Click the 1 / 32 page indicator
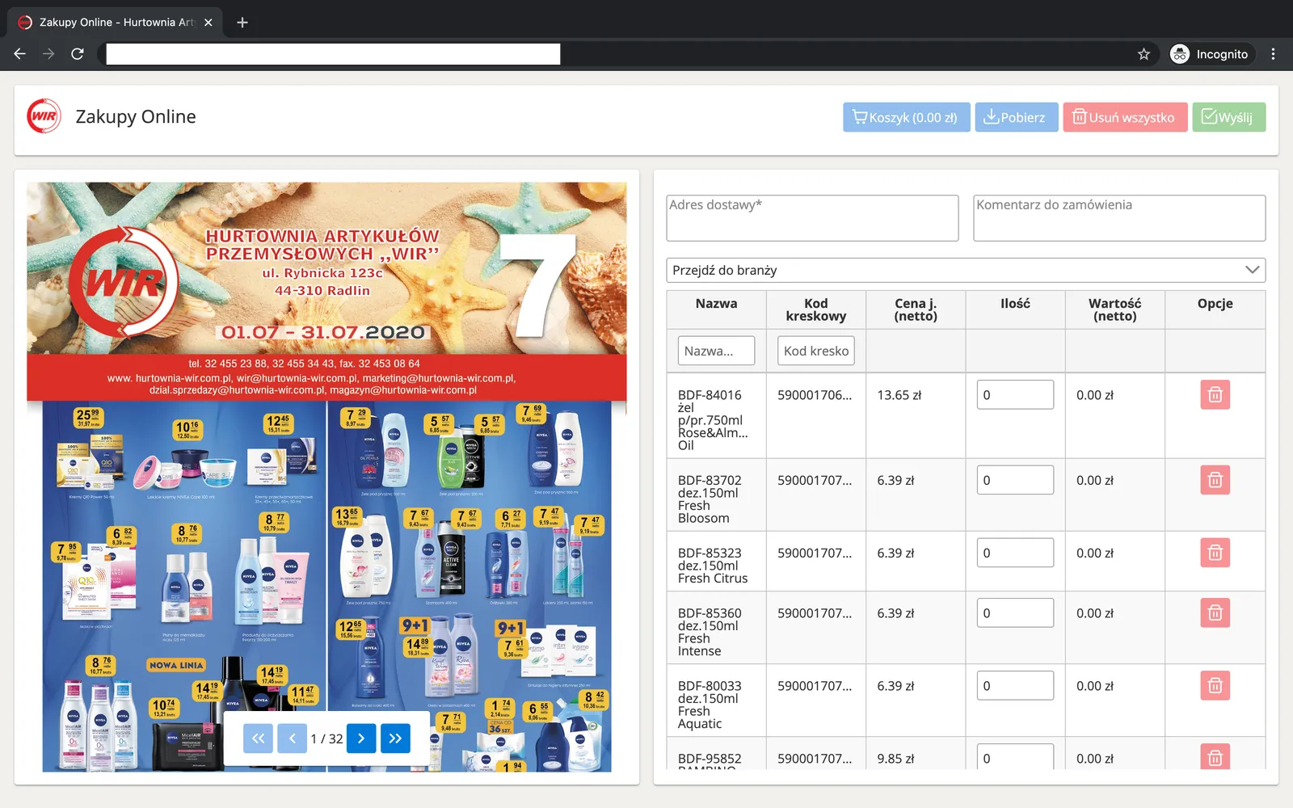The height and width of the screenshot is (808, 1293). 326,739
